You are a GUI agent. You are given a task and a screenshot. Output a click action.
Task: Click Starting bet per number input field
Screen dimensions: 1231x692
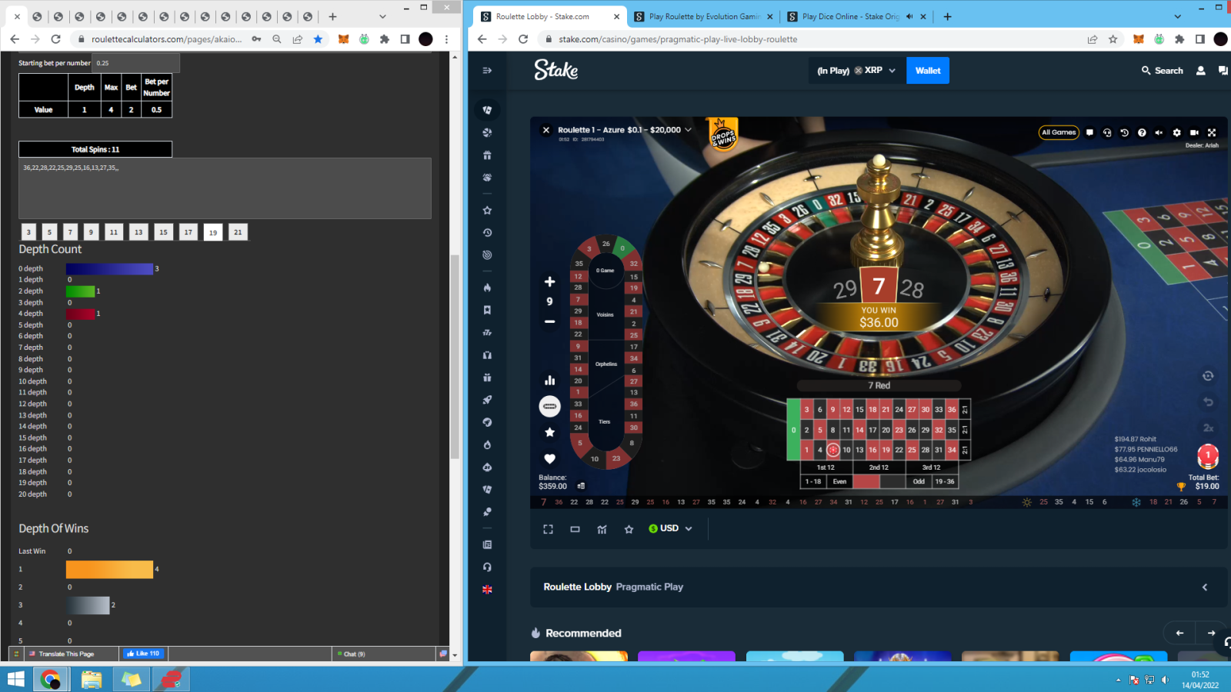pyautogui.click(x=135, y=63)
